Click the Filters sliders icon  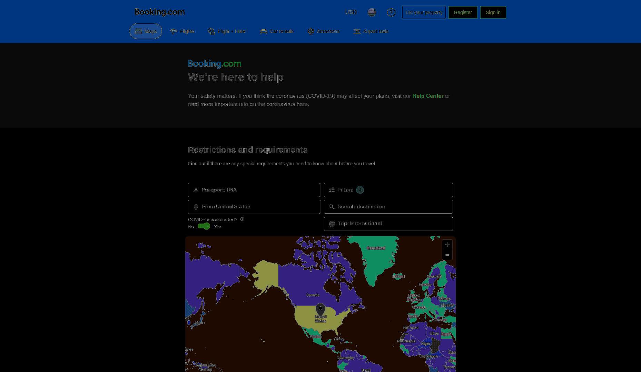[332, 190]
